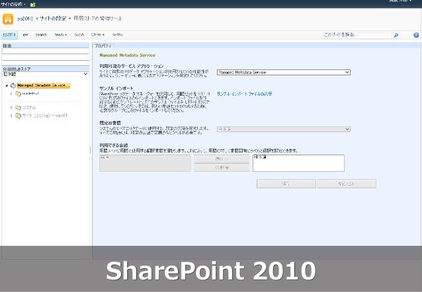Click the Managed Metadata Service store icon

13,85
